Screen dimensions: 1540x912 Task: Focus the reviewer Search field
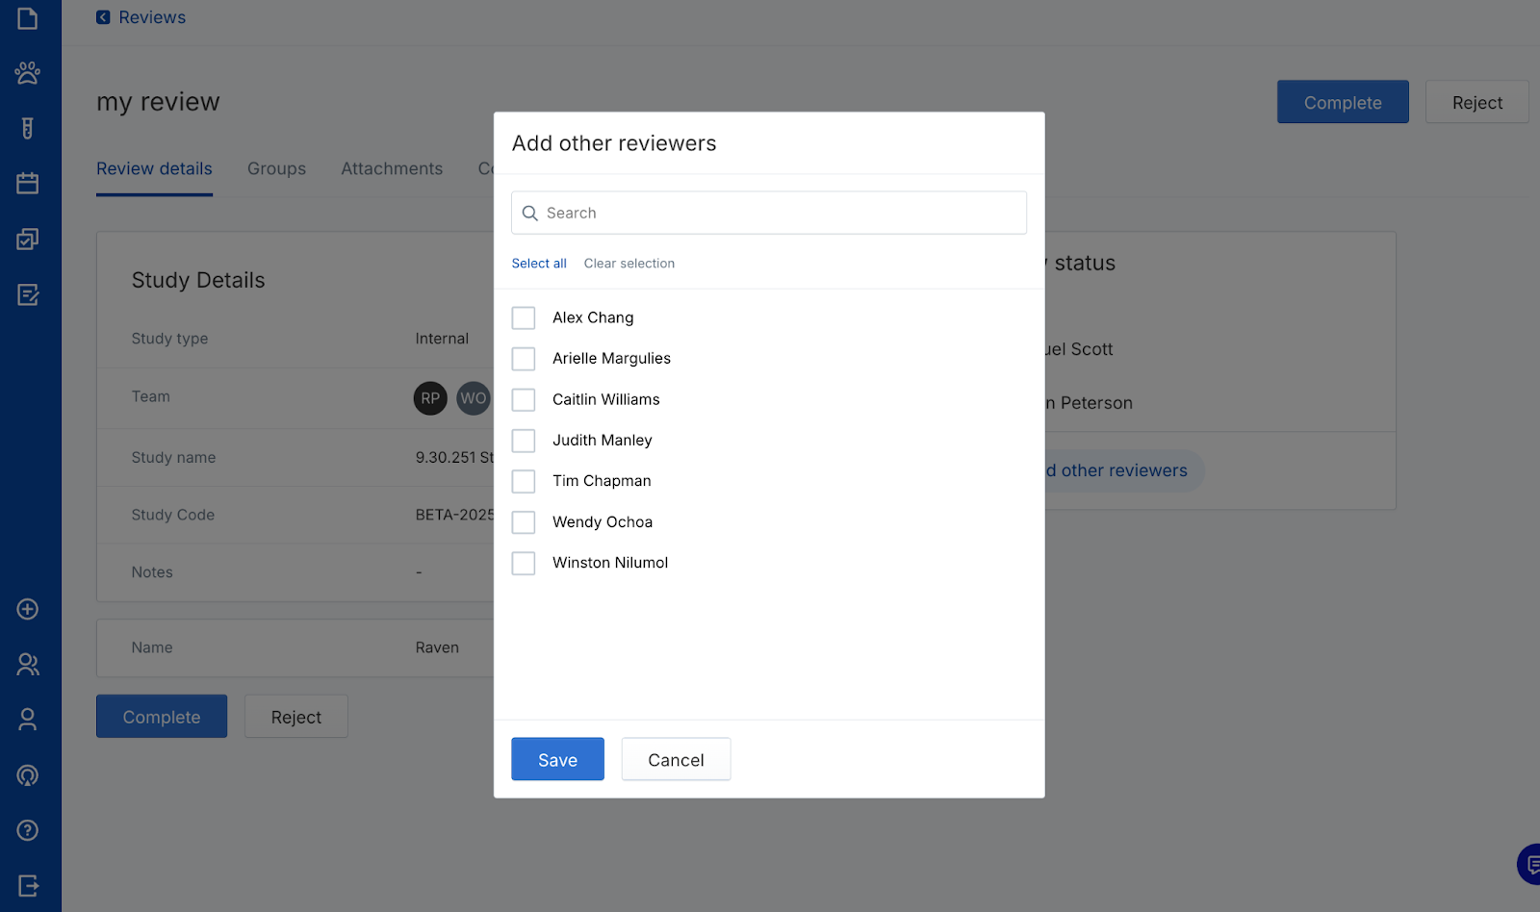point(780,213)
